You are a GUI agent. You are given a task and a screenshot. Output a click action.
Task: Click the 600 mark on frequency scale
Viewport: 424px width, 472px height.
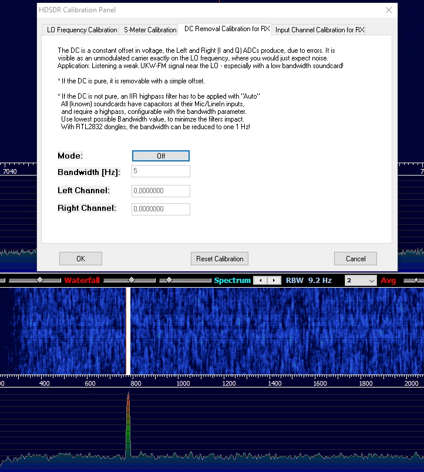point(90,383)
